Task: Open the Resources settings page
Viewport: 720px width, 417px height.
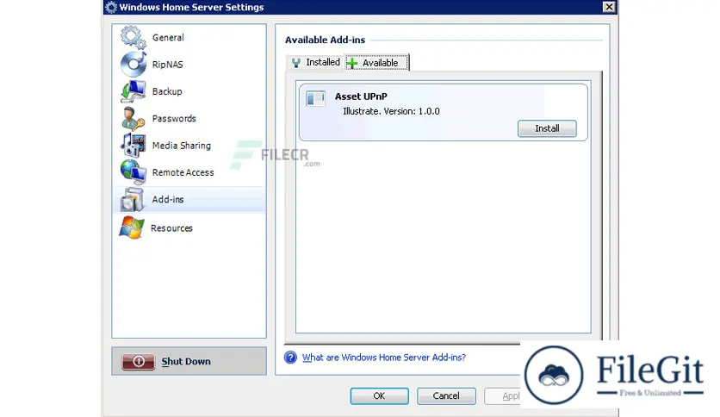Action: click(x=189, y=228)
